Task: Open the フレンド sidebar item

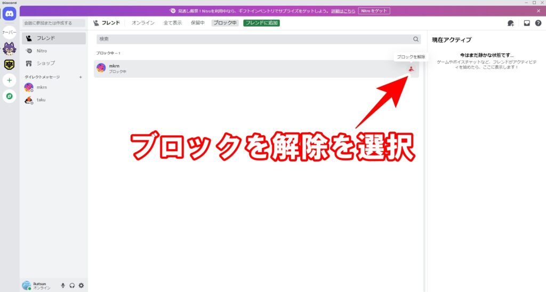Action: tap(54, 38)
